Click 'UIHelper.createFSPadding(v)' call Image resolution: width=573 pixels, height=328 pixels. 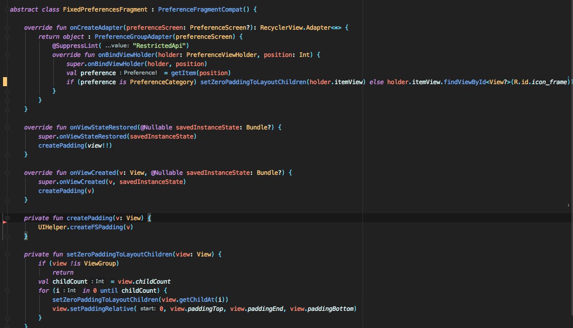click(x=86, y=227)
